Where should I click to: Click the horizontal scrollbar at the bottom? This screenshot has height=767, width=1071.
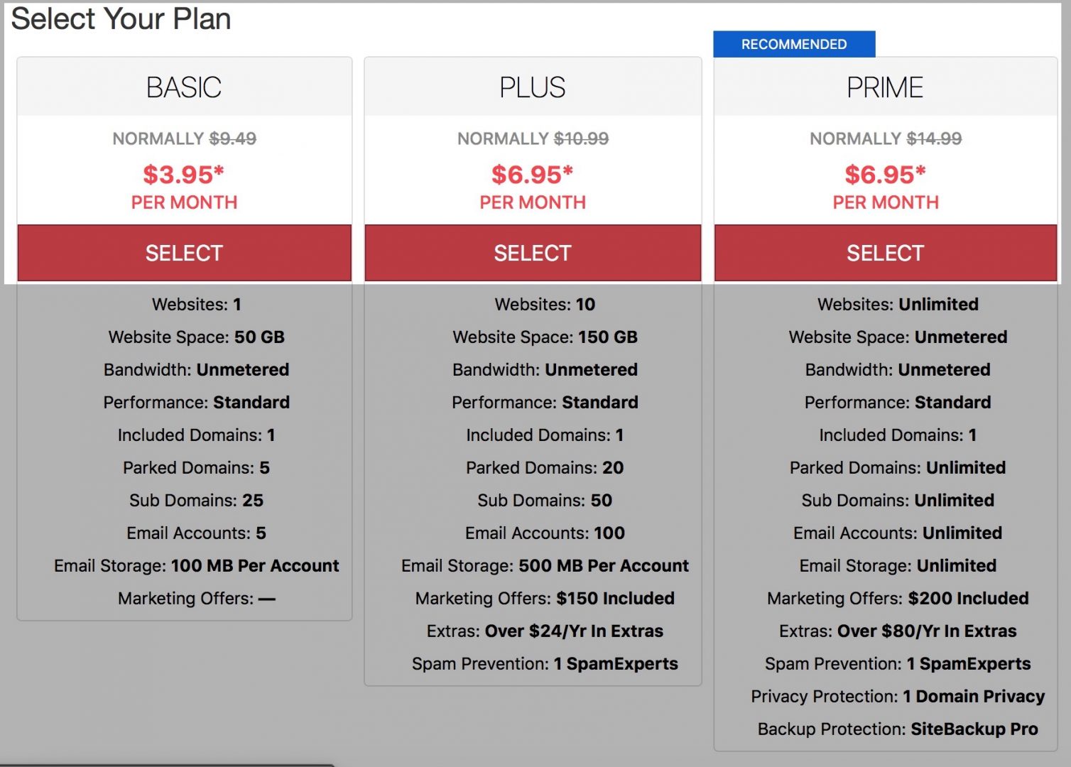(x=167, y=762)
